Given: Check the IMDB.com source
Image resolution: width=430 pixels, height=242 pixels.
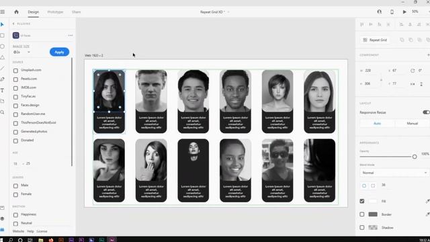Looking at the screenshot, I should pyautogui.click(x=15, y=88).
